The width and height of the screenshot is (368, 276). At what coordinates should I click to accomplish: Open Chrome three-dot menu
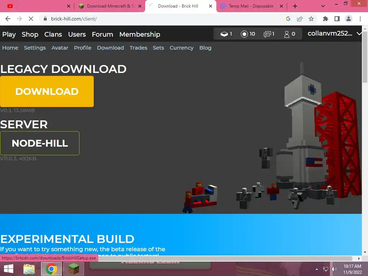click(360, 19)
